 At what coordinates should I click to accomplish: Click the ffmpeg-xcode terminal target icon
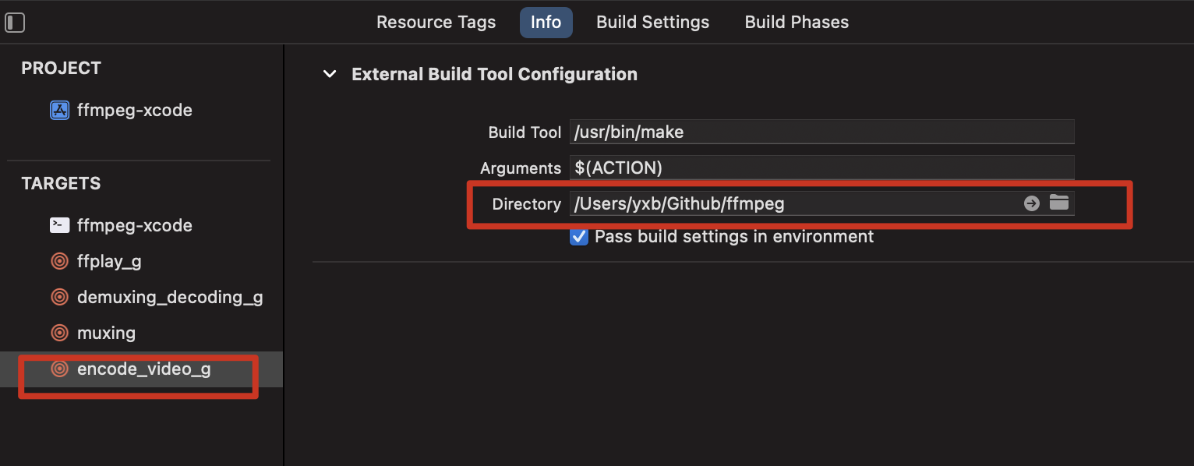(60, 225)
